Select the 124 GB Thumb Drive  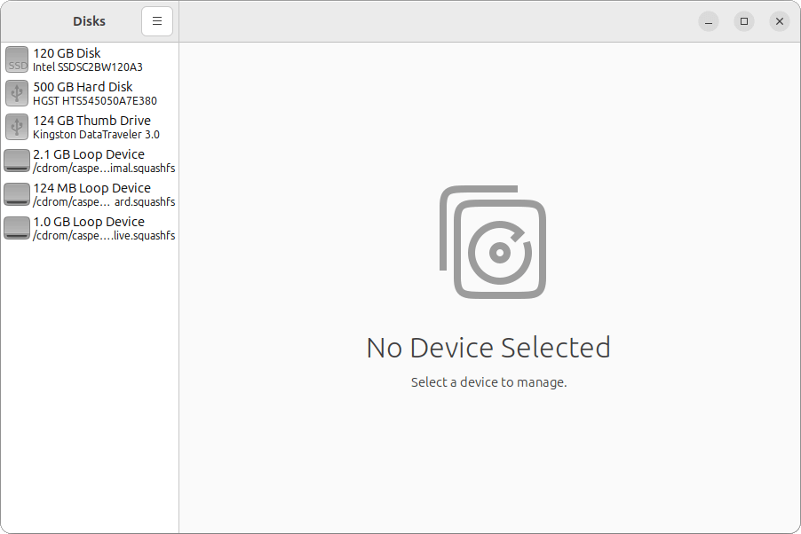point(90,127)
